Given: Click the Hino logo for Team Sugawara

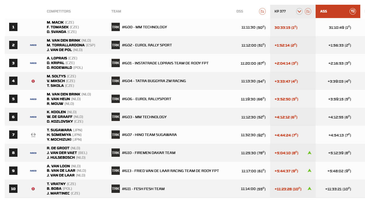Looking at the screenshot, I should 33,135.
